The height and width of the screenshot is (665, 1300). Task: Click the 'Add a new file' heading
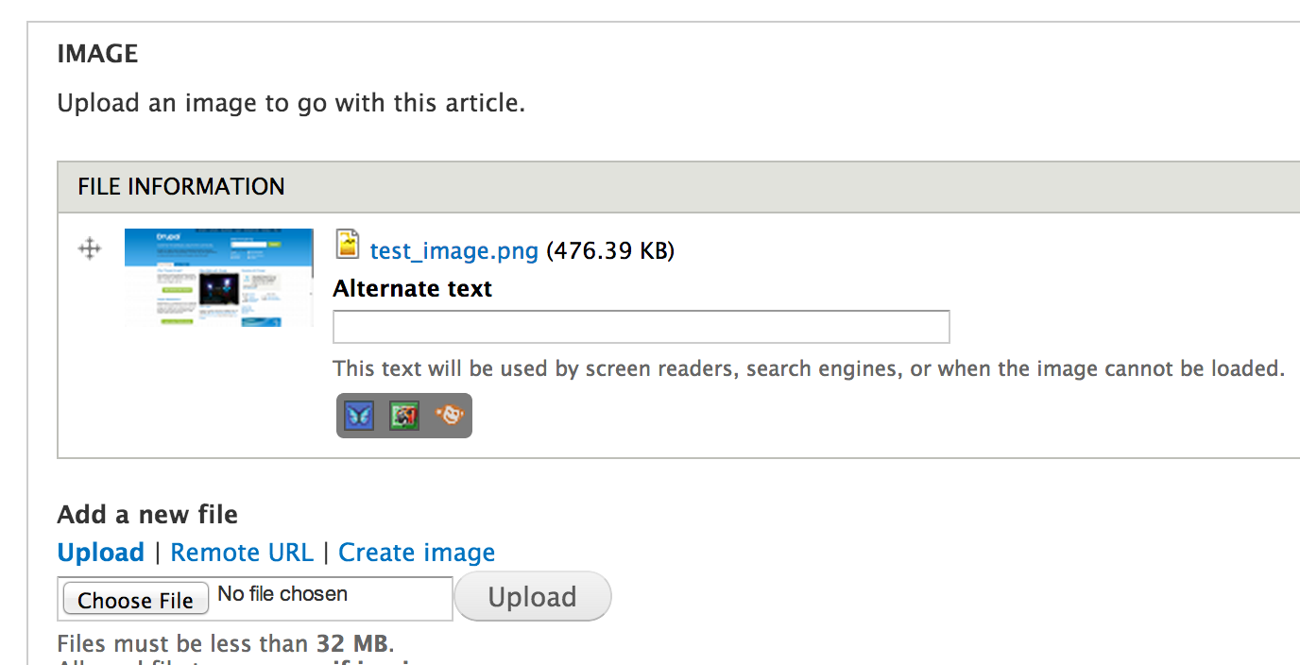click(147, 515)
